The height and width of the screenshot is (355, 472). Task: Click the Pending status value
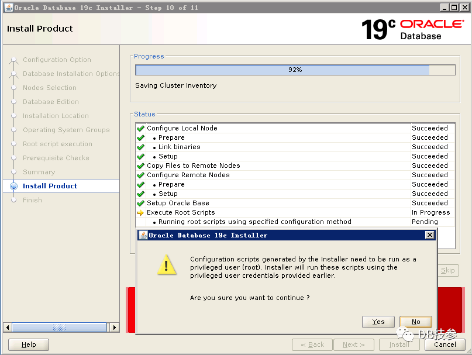pos(425,222)
